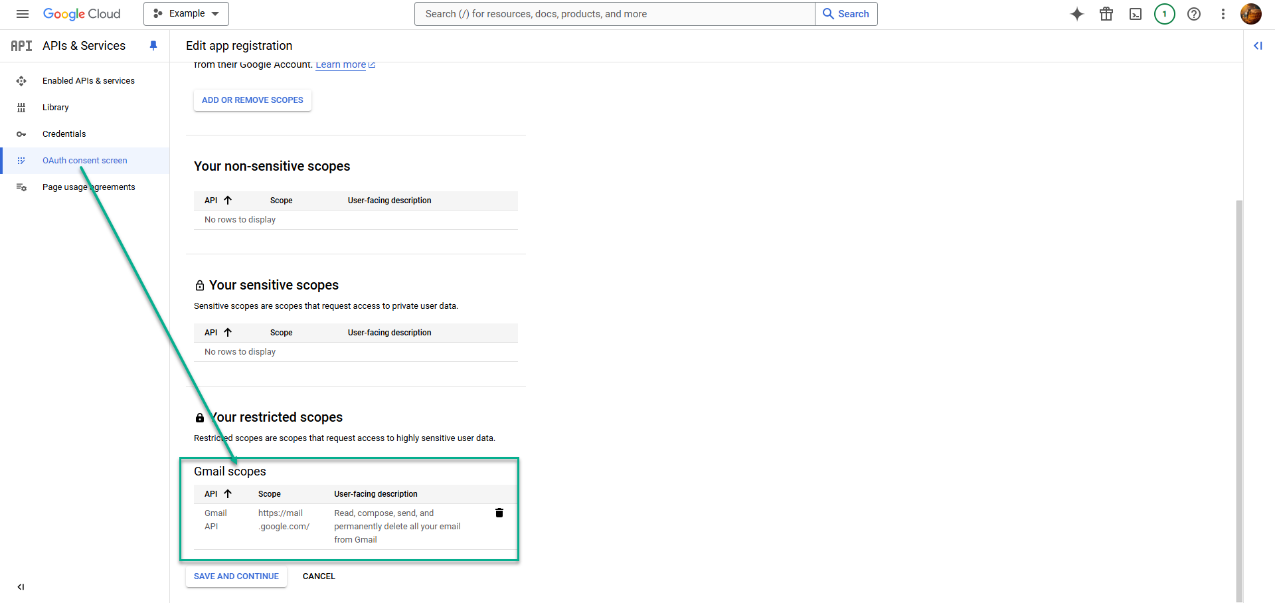This screenshot has height=603, width=1275.
Task: Open the Example project selector dropdown
Action: pyautogui.click(x=186, y=13)
